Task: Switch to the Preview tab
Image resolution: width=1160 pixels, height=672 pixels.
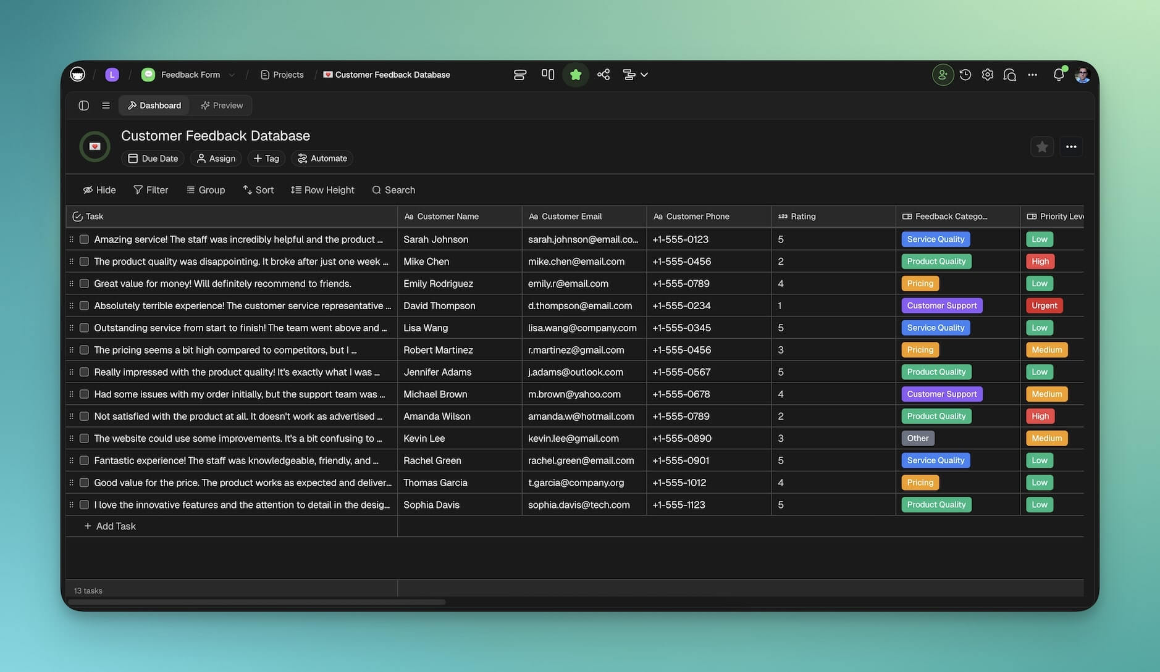Action: [x=221, y=106]
